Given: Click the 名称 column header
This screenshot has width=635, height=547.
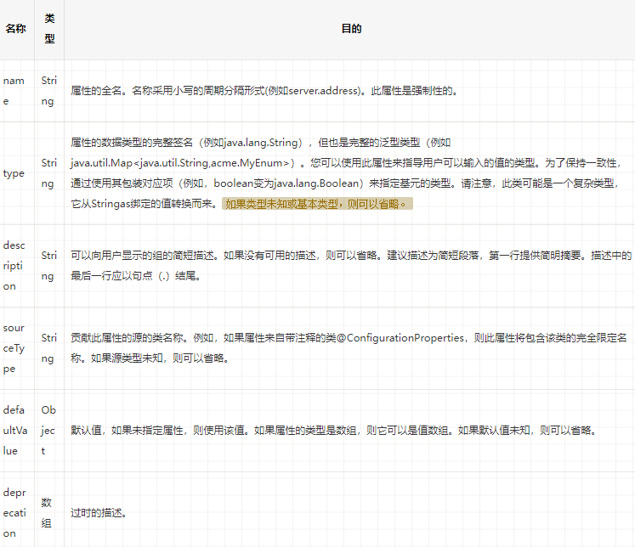Looking at the screenshot, I should click(x=16, y=29).
